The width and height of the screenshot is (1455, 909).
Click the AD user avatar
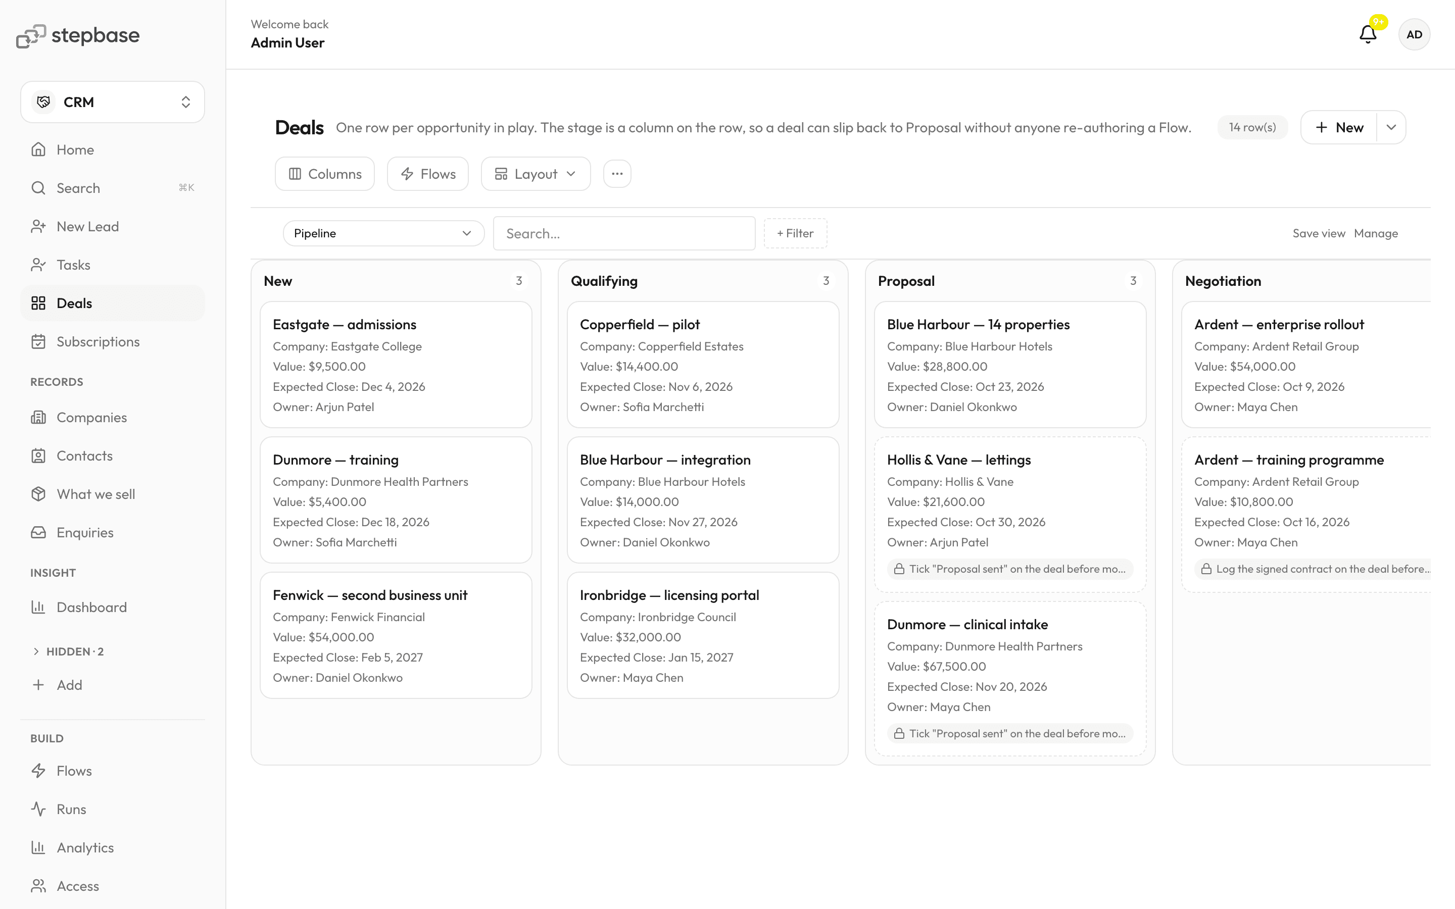[1414, 34]
